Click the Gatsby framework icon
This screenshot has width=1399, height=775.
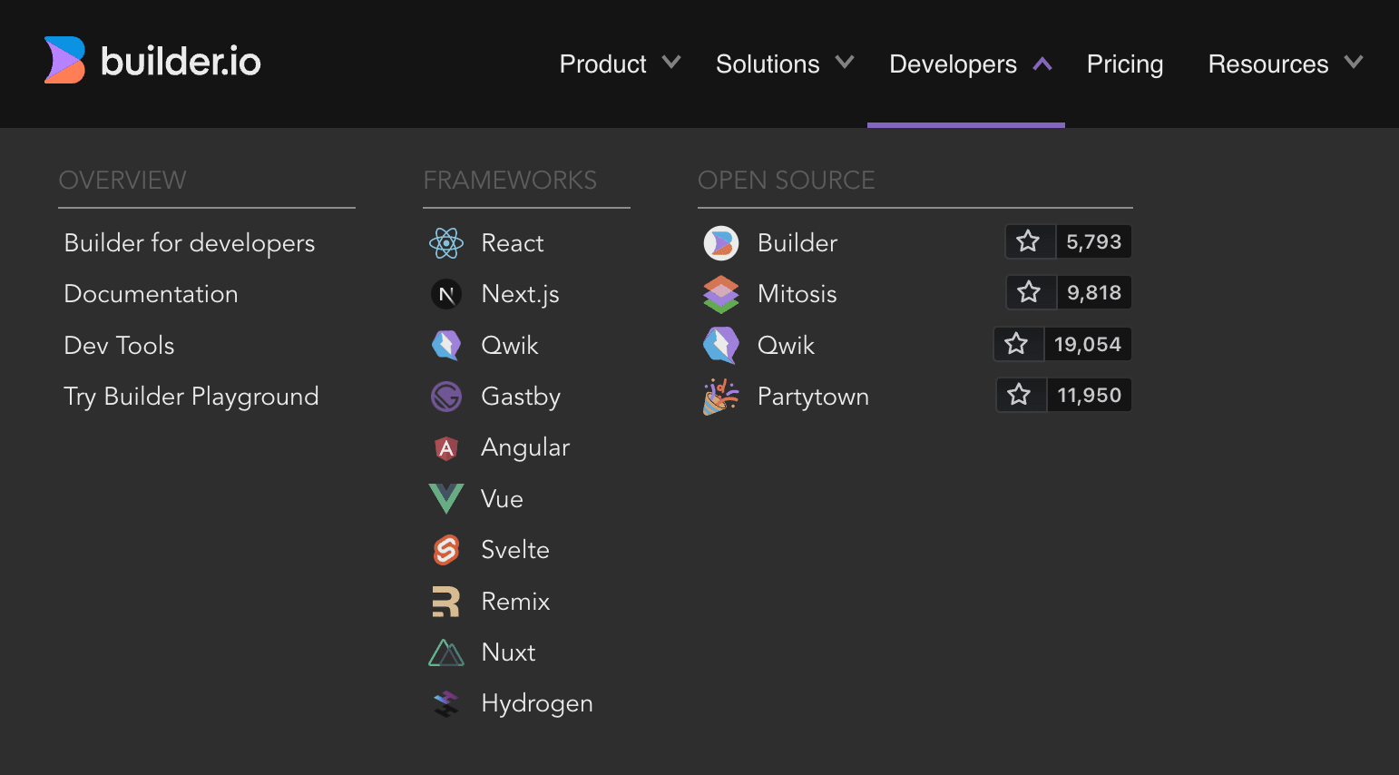pyautogui.click(x=446, y=397)
